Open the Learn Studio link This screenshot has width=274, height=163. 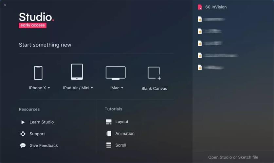pos(42,122)
